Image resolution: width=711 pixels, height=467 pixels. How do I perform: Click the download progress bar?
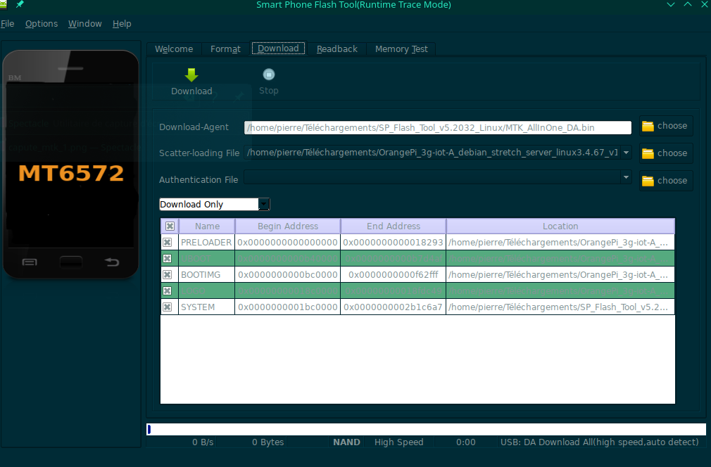(x=426, y=430)
